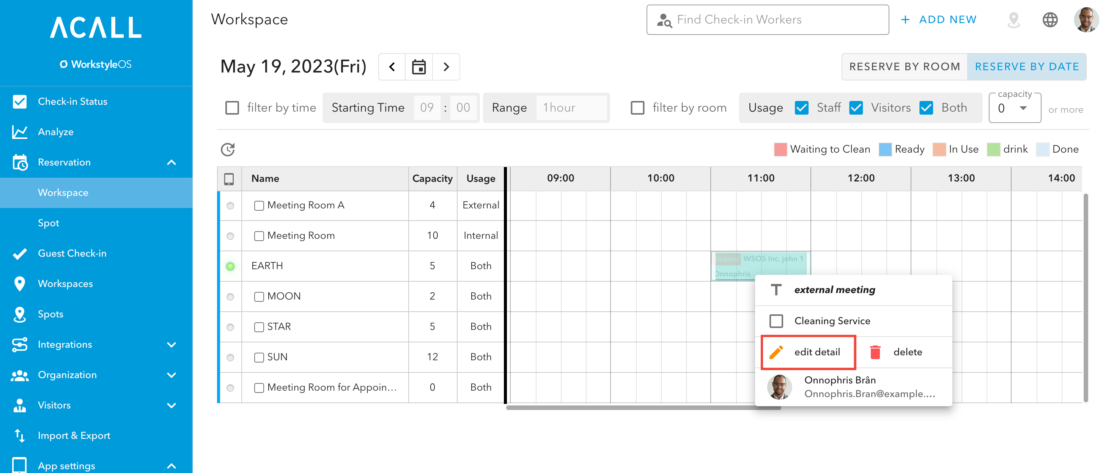This screenshot has width=1114, height=473.
Task: Check the Cleaning Service checkbox
Action: 776,321
